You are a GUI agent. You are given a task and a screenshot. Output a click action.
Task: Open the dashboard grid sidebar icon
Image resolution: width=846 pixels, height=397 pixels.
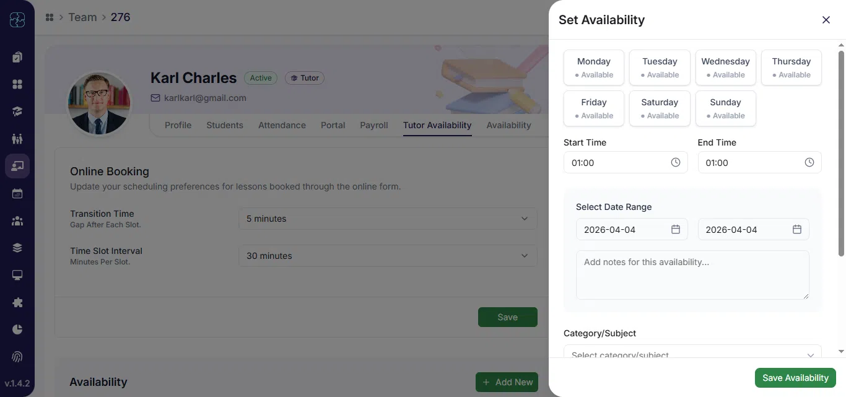[17, 84]
